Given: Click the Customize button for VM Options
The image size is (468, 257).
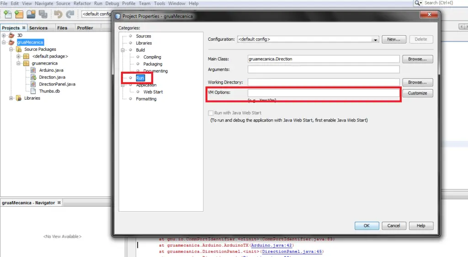Looking at the screenshot, I should [x=417, y=93].
